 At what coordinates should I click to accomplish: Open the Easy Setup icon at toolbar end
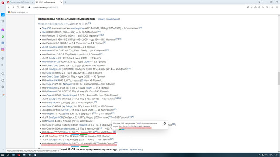point(277,7)
